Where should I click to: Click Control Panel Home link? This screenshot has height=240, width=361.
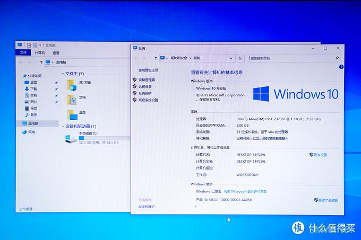[x=148, y=70]
